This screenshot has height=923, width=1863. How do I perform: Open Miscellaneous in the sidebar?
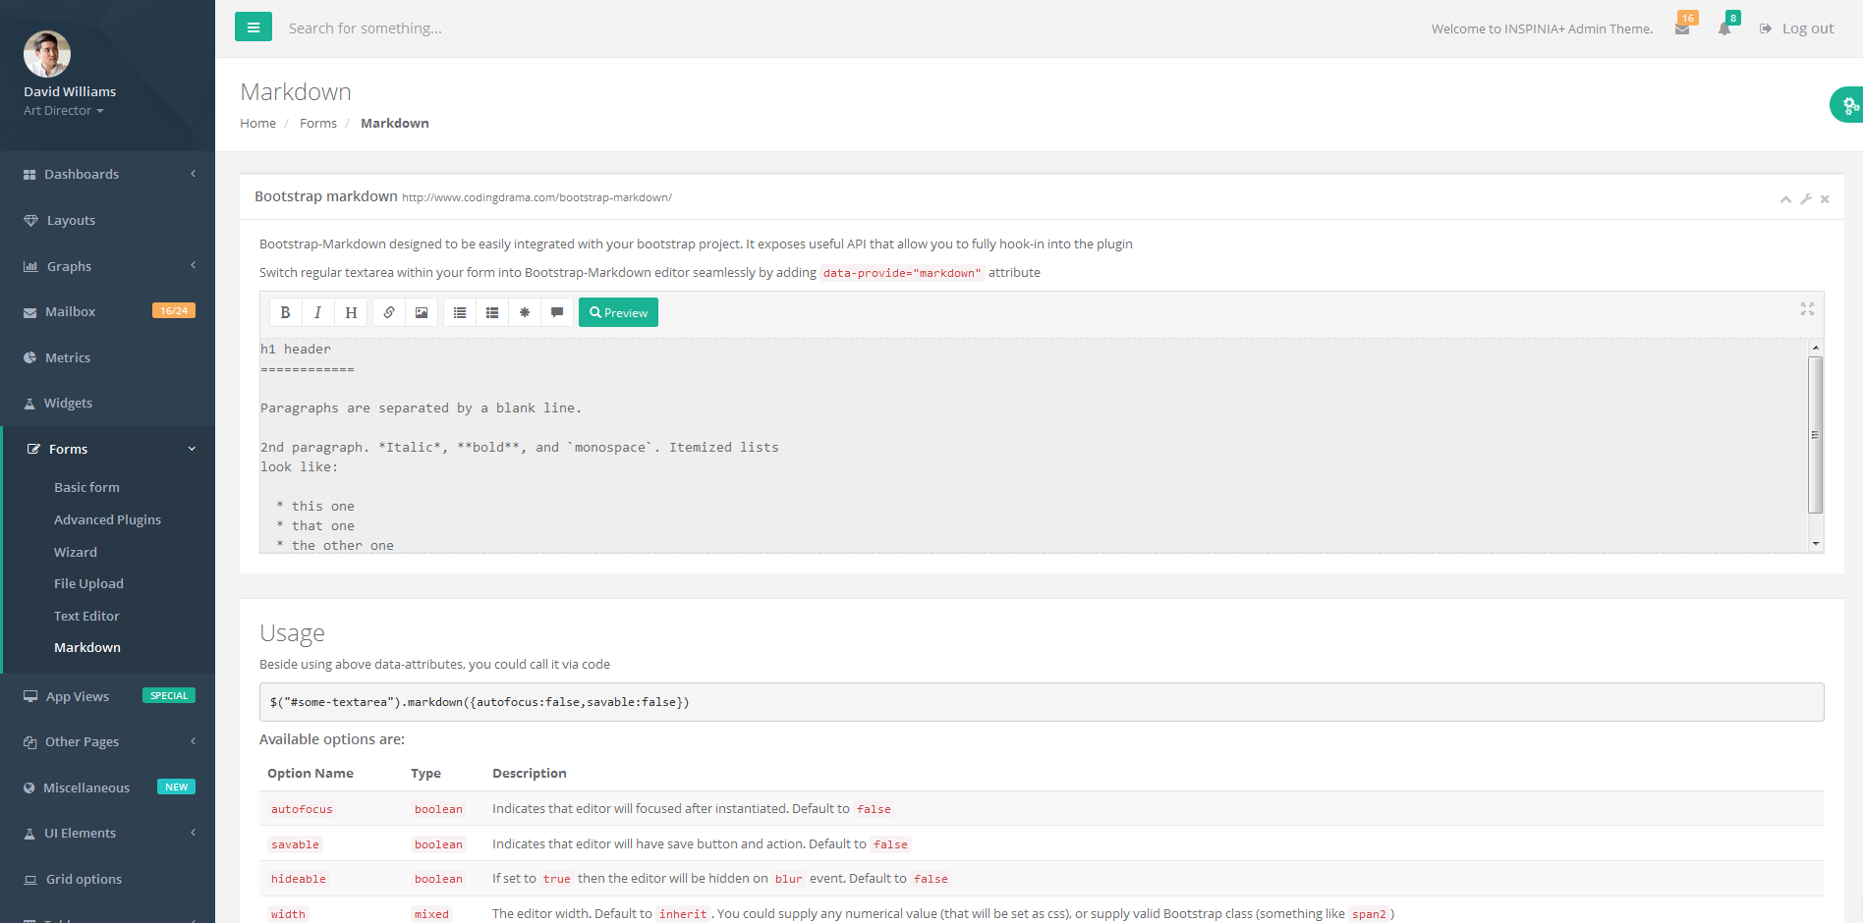tap(108, 787)
